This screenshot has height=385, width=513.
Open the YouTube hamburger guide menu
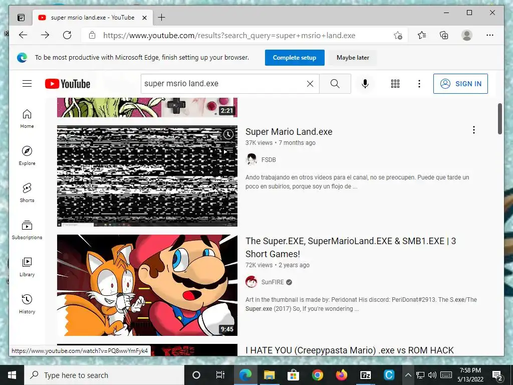tap(27, 84)
